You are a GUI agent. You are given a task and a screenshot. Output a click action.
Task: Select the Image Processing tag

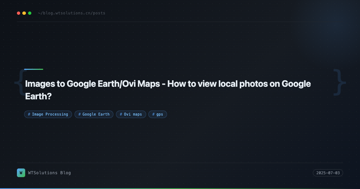[x=48, y=114]
